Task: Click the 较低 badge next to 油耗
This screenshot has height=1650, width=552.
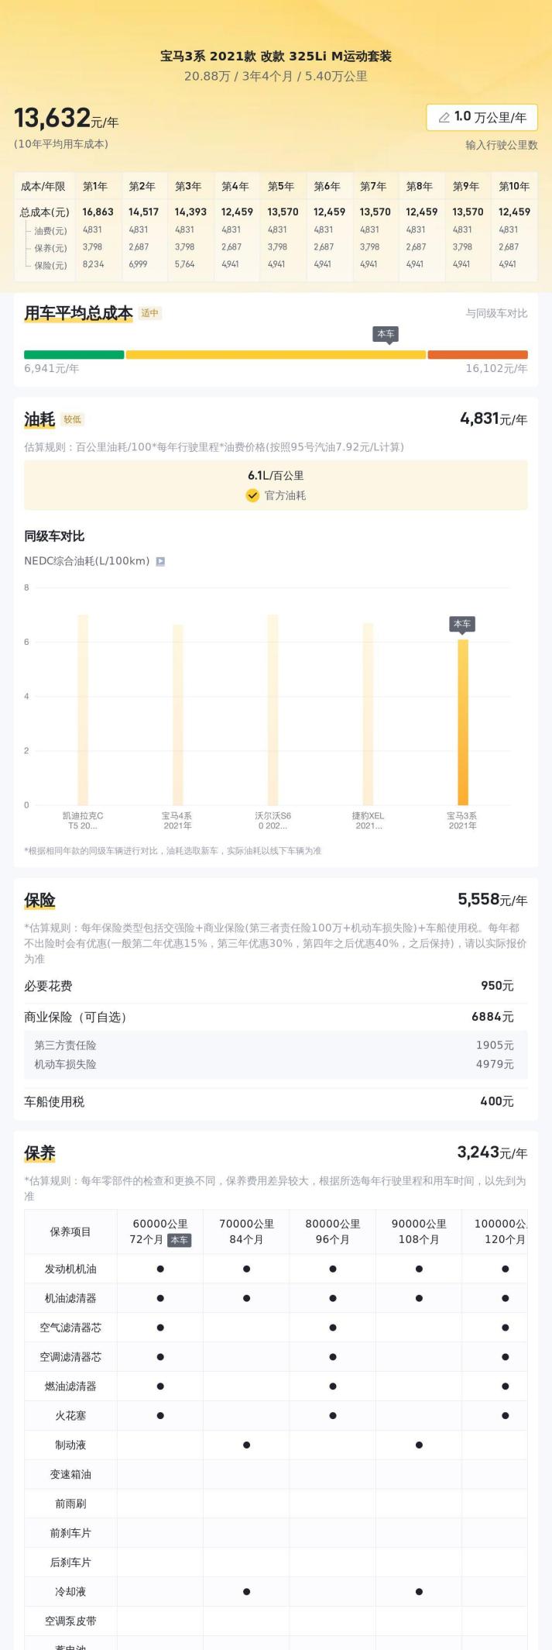Action: (x=73, y=419)
